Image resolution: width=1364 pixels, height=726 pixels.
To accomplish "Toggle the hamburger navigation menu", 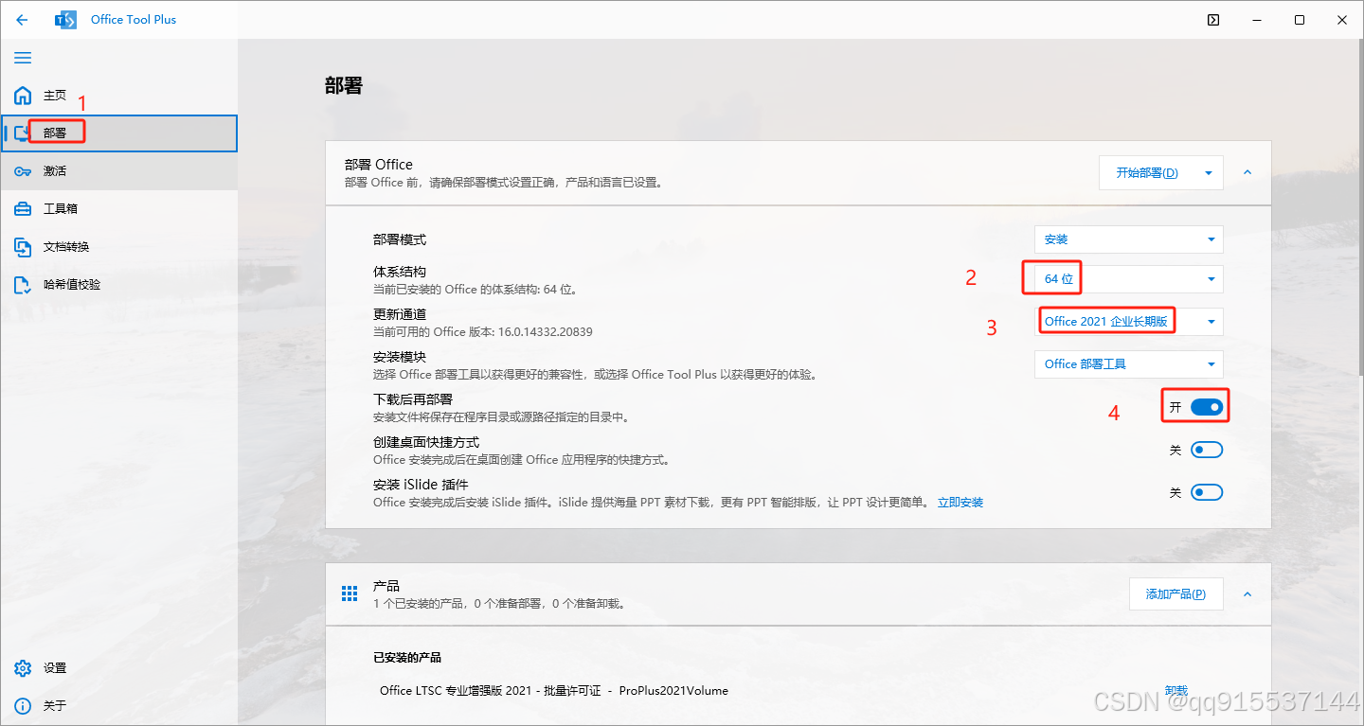I will [x=23, y=58].
